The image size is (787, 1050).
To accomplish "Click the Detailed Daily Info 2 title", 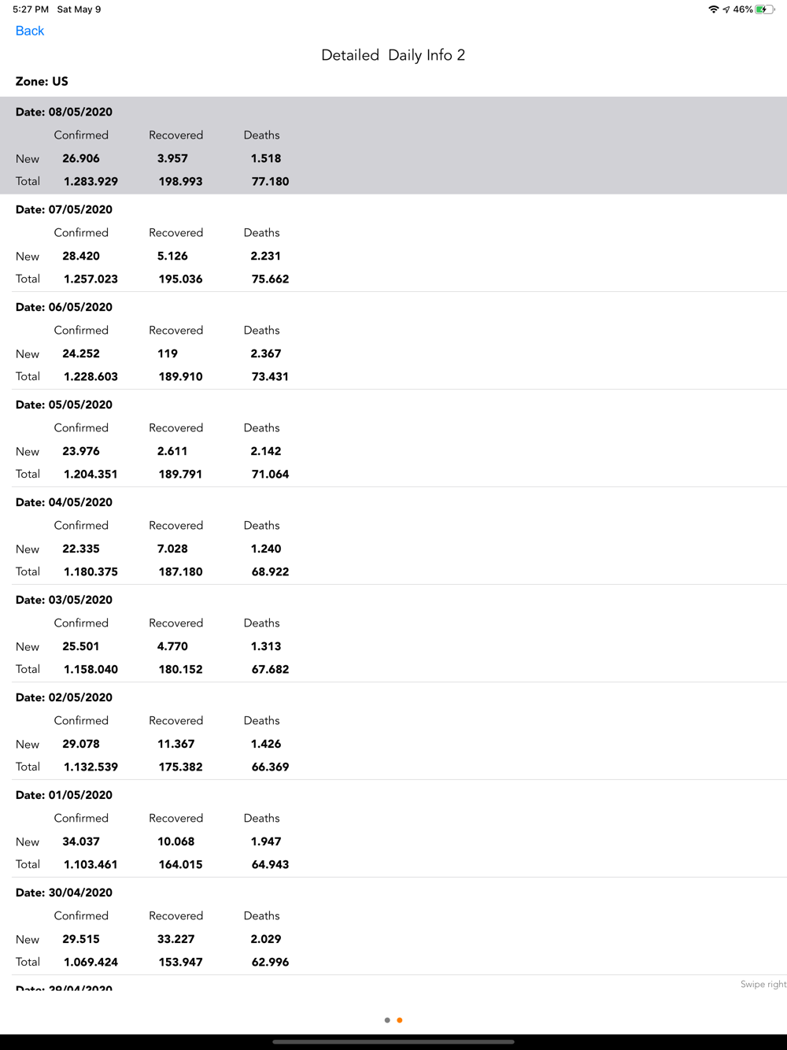I will 393,55.
